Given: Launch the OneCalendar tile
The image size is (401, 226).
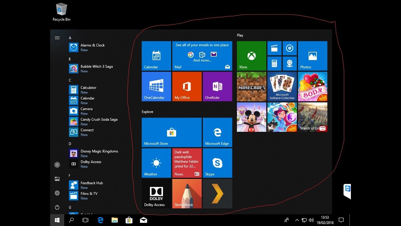Looking at the screenshot, I should click(x=156, y=87).
